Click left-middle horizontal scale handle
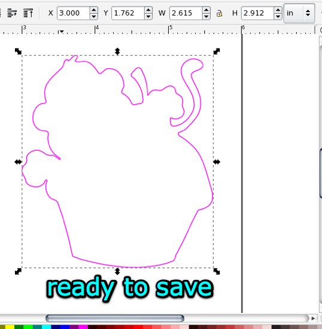The width and height of the screenshot is (322, 329). point(18,162)
